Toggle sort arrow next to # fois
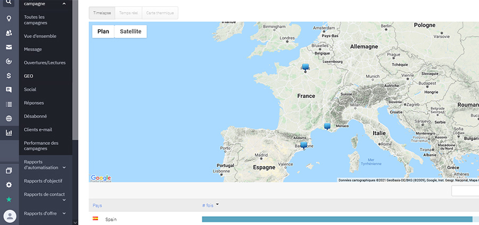Image resolution: width=479 pixels, height=225 pixels. click(217, 205)
